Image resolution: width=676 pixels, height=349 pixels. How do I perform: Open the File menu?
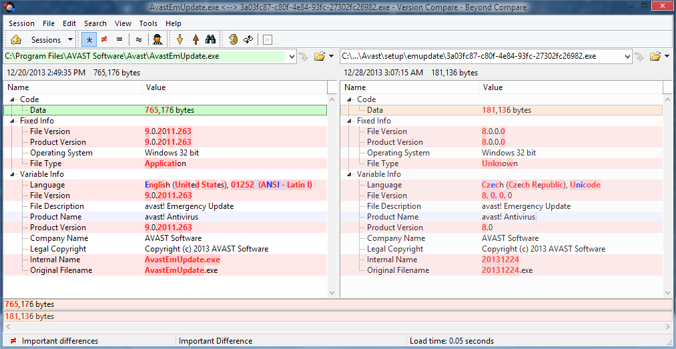click(49, 23)
